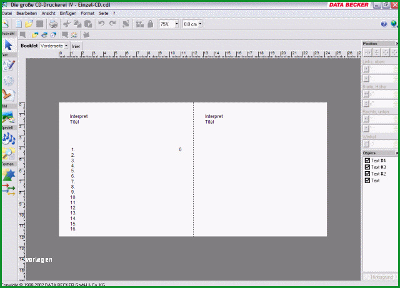This screenshot has height=288, width=400.
Task: Click the Interpret text on right page
Action: pos(214,116)
